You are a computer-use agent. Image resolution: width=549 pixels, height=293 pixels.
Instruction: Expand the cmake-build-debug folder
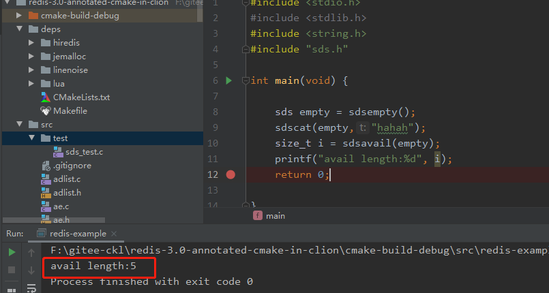coord(18,15)
